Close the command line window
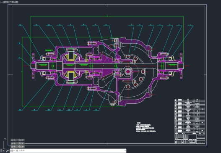 [3, 151]
